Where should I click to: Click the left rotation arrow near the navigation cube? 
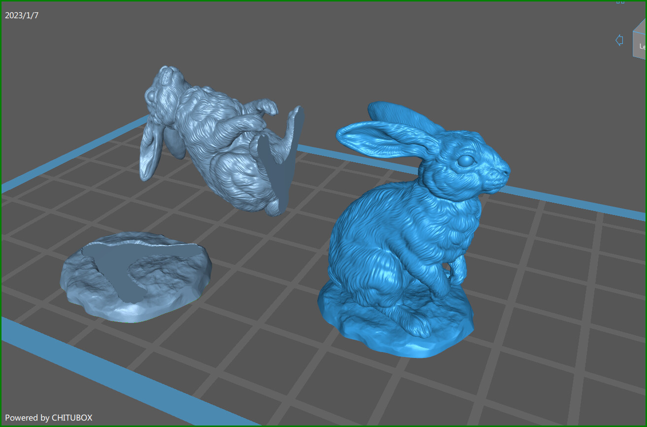pyautogui.click(x=619, y=40)
